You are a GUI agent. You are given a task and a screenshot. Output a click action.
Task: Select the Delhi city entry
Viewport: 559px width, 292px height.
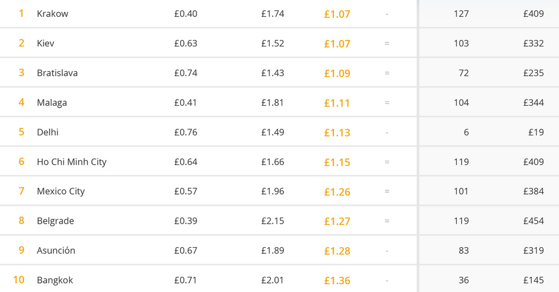(48, 132)
